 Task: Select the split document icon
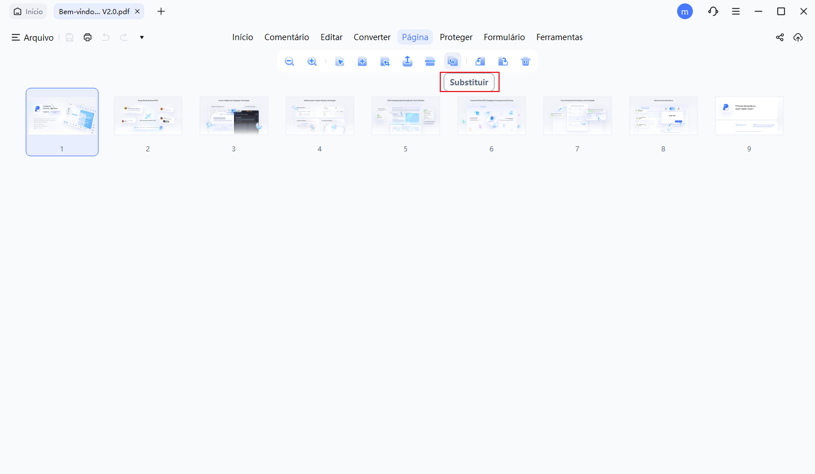pos(430,62)
